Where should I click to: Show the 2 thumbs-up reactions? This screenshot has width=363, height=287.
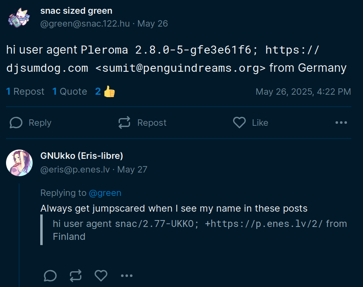(x=105, y=92)
